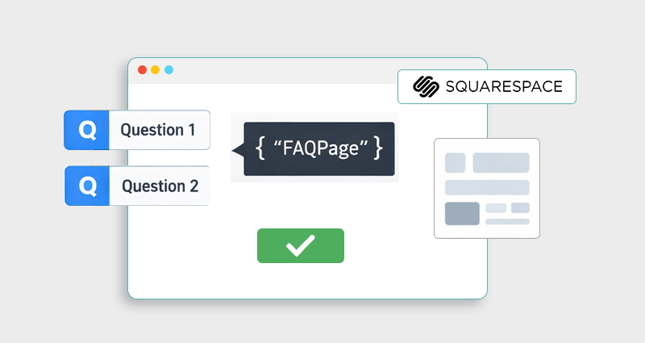Select the Question 1 label
The image size is (645, 343).
[x=158, y=130]
